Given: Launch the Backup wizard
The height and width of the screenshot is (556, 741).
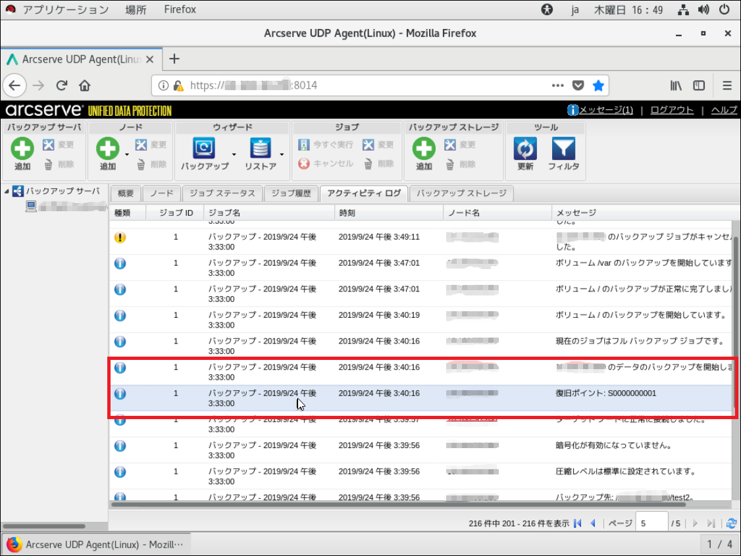Looking at the screenshot, I should pyautogui.click(x=205, y=153).
